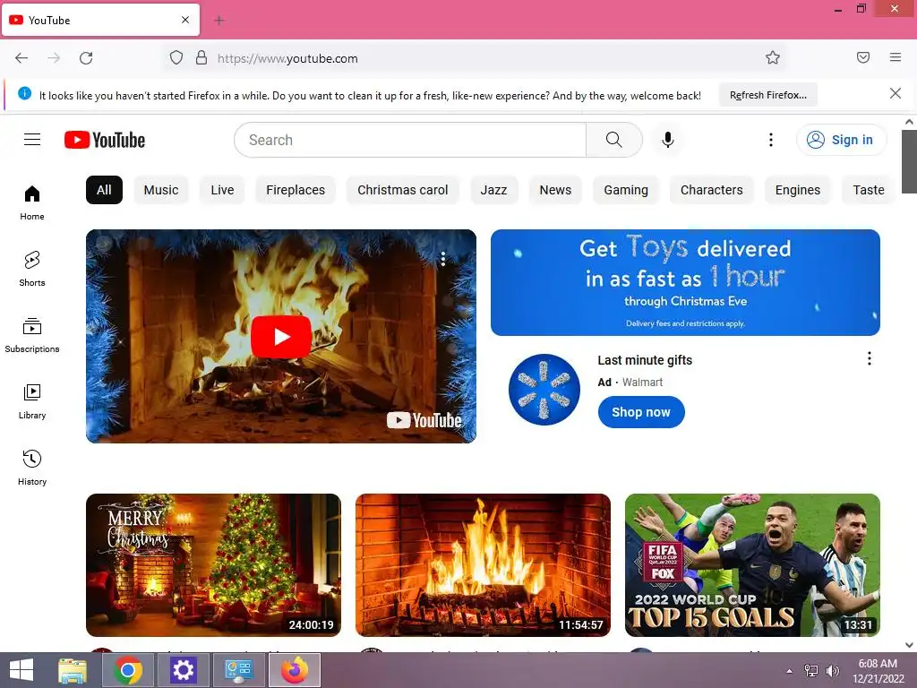Select the Taste filter chip

point(869,190)
